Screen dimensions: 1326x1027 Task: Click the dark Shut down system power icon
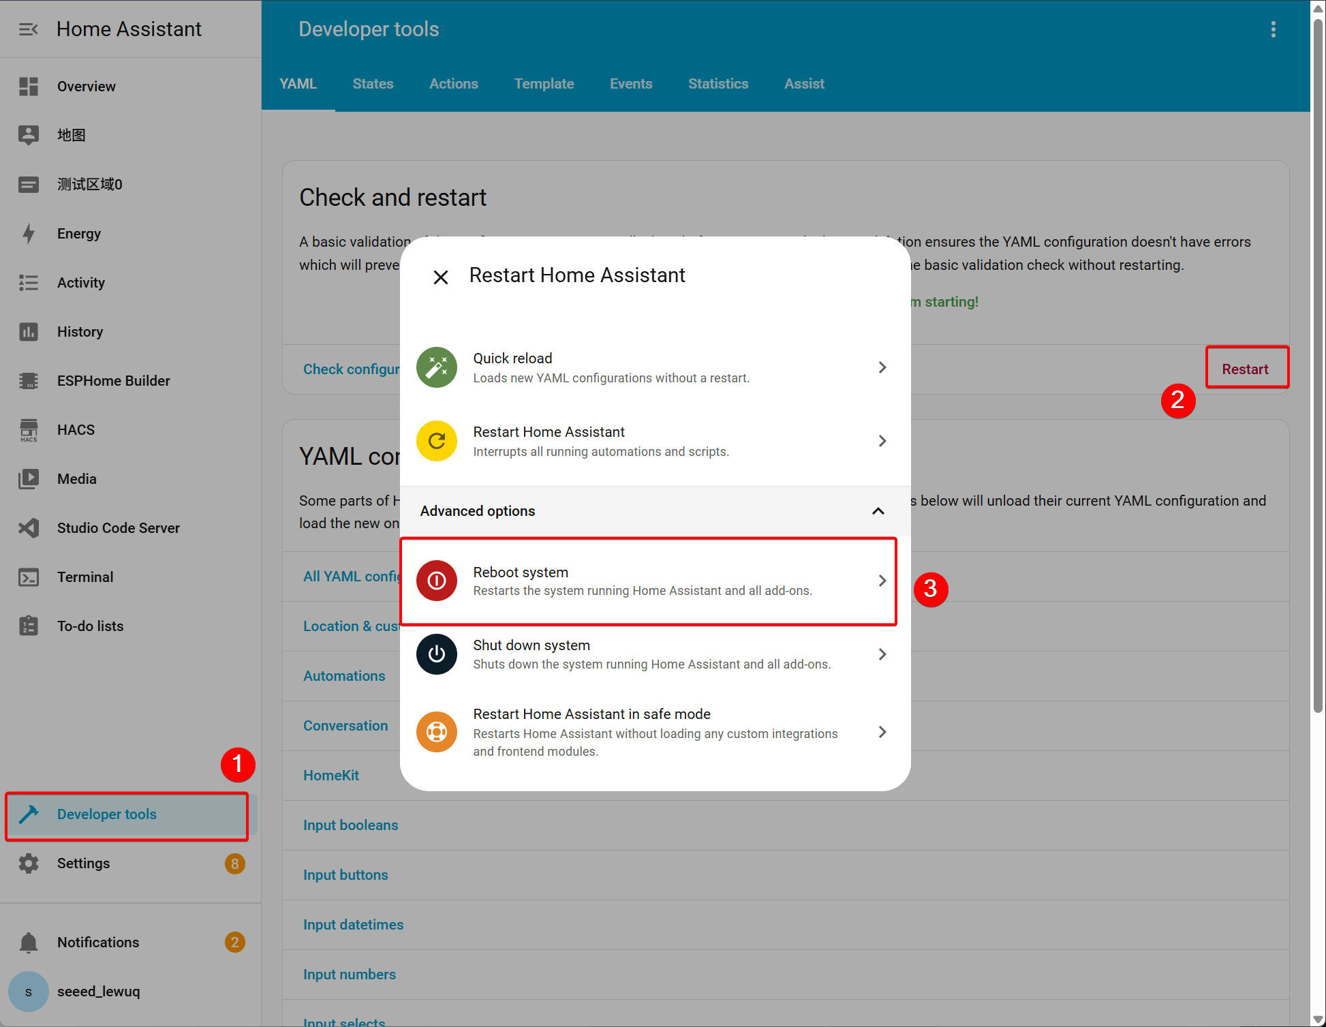tap(437, 654)
